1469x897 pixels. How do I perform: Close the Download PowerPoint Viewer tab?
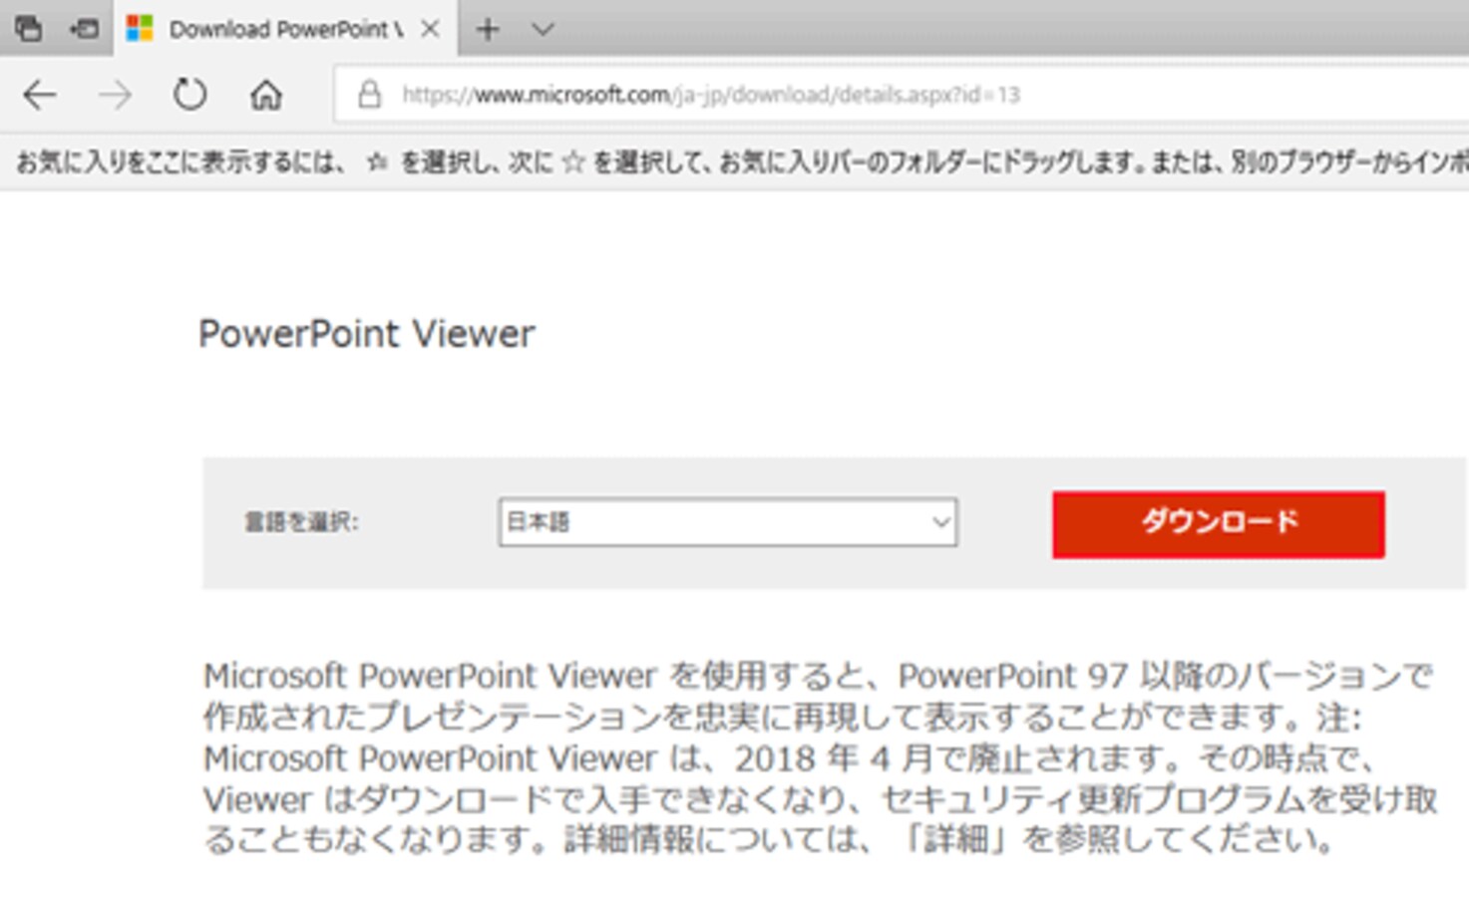tap(430, 29)
